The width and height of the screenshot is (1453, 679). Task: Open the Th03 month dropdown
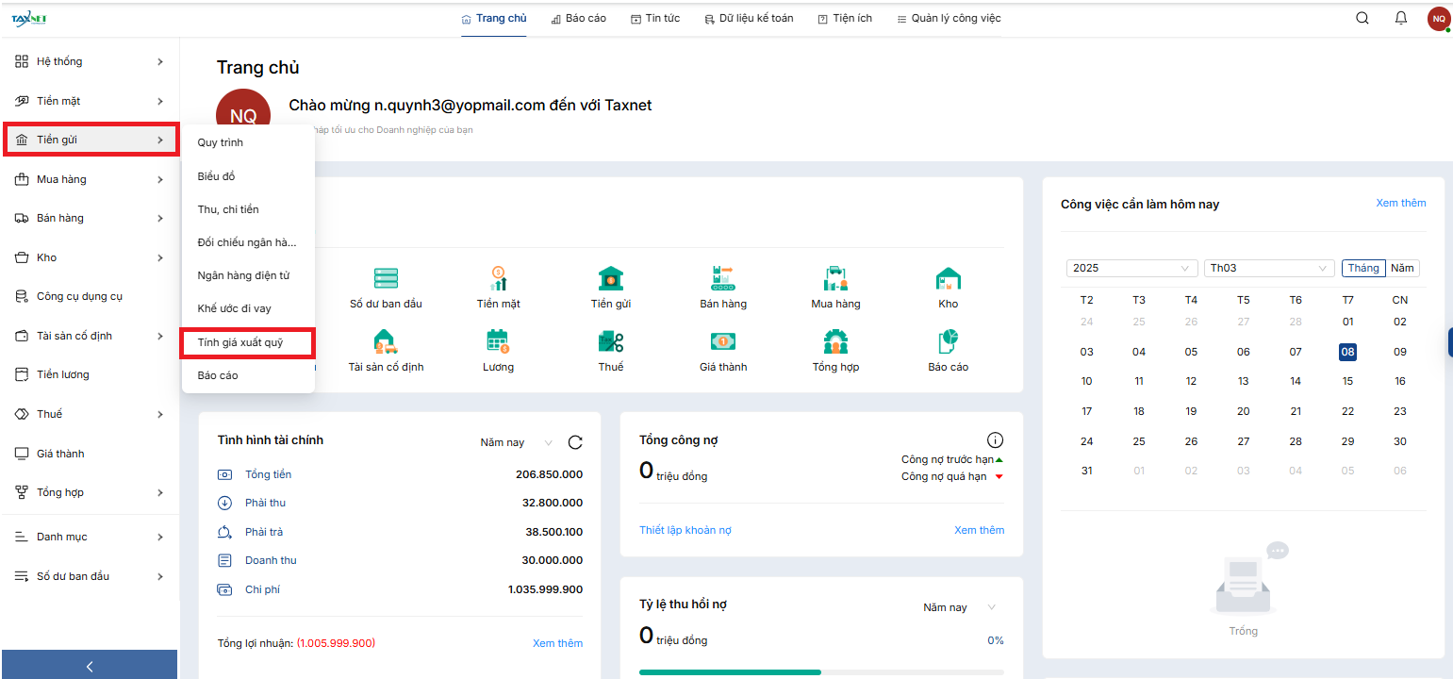pos(1269,268)
